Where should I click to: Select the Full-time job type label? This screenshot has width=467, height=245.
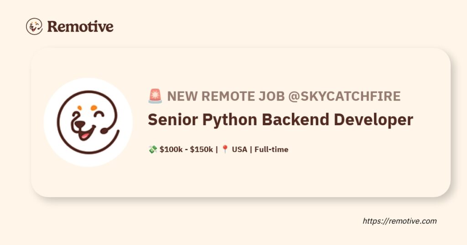(271, 149)
